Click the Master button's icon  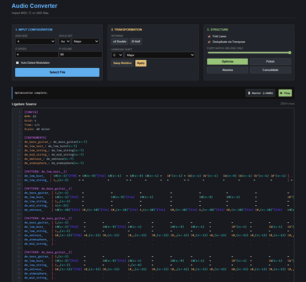tap(249, 93)
